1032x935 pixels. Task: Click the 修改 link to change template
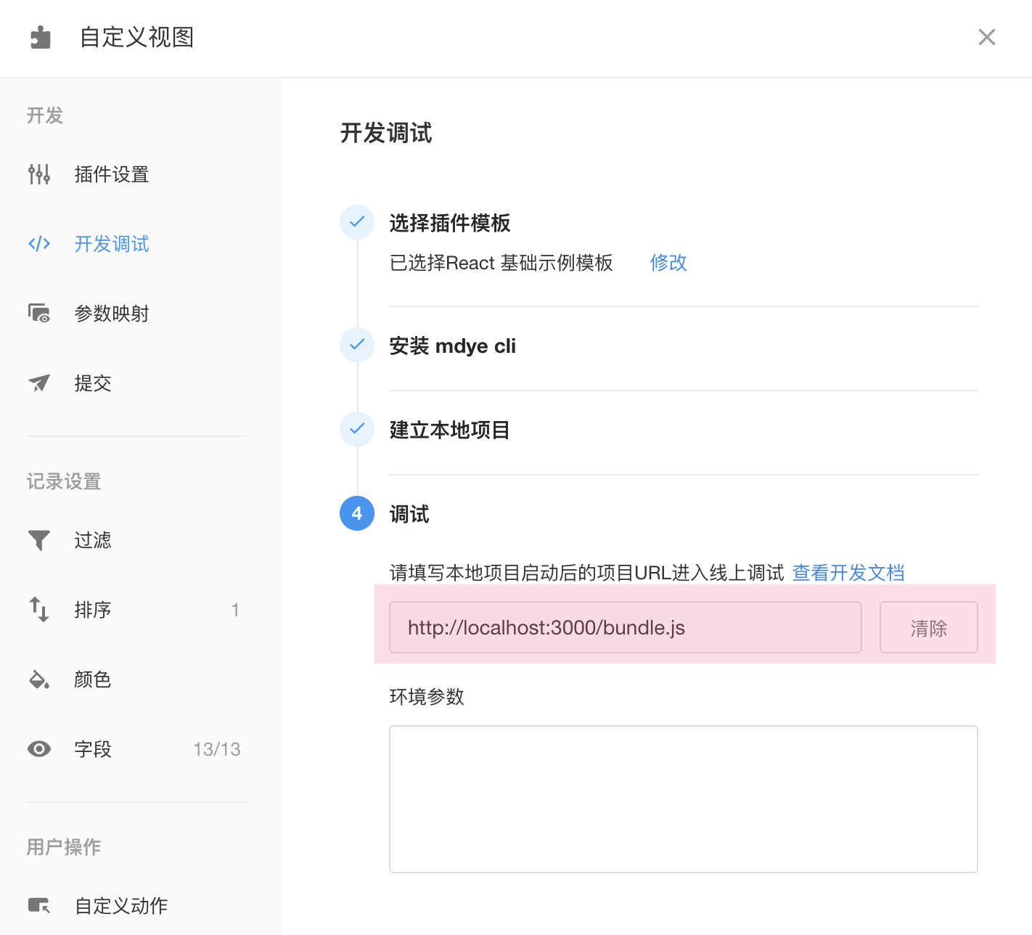[668, 263]
